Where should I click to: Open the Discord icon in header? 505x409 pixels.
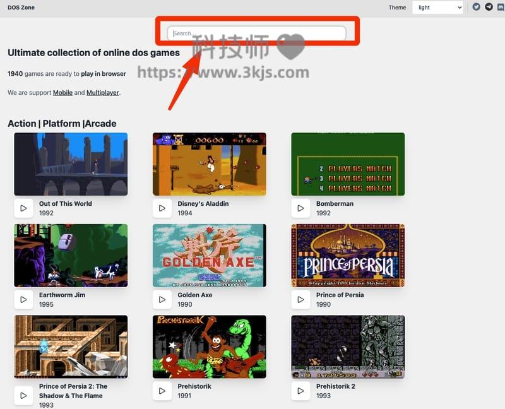(501, 7)
